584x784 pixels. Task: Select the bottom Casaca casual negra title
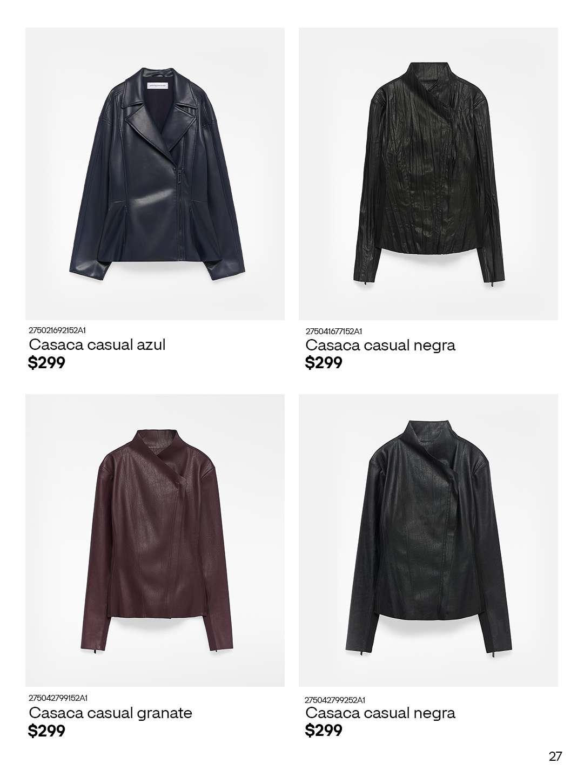(x=380, y=713)
